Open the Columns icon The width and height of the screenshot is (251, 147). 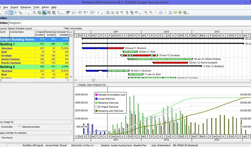[x=73, y=12]
